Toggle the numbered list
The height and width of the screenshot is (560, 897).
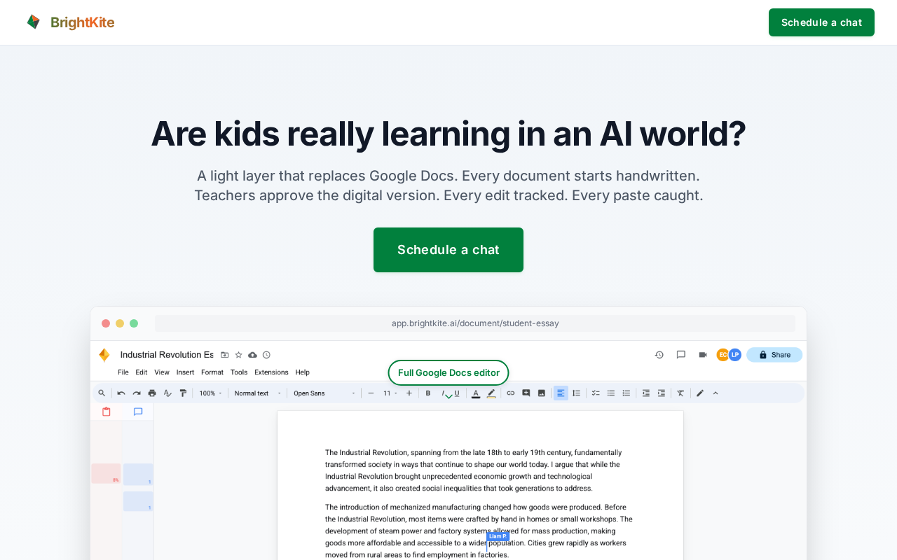626,393
